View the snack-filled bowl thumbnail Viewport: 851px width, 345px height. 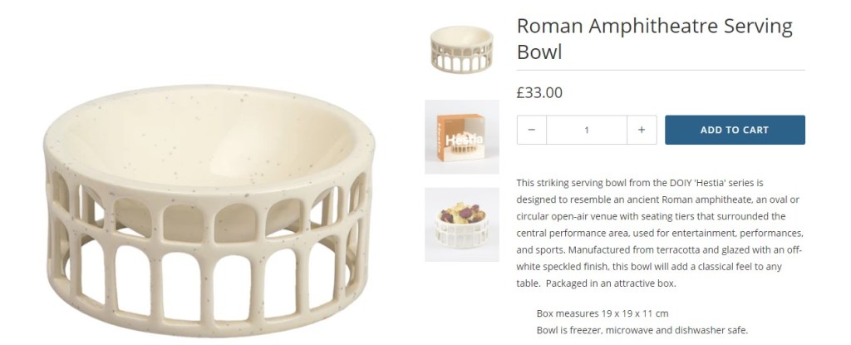pos(461,224)
